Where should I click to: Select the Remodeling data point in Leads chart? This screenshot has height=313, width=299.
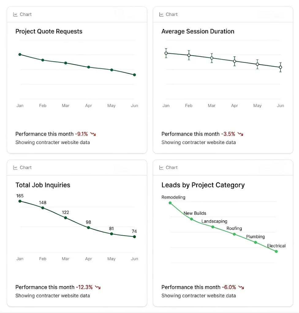point(170,203)
